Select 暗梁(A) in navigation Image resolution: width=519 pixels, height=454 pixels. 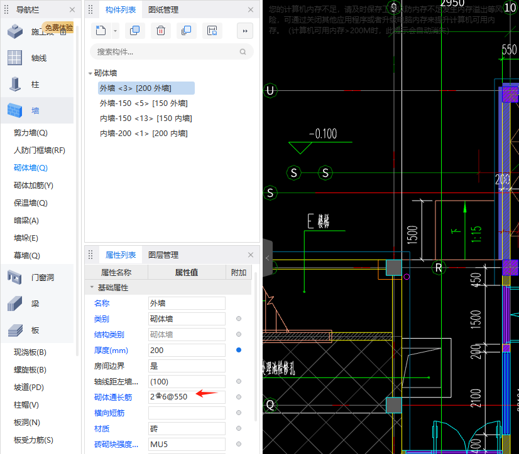click(x=26, y=220)
